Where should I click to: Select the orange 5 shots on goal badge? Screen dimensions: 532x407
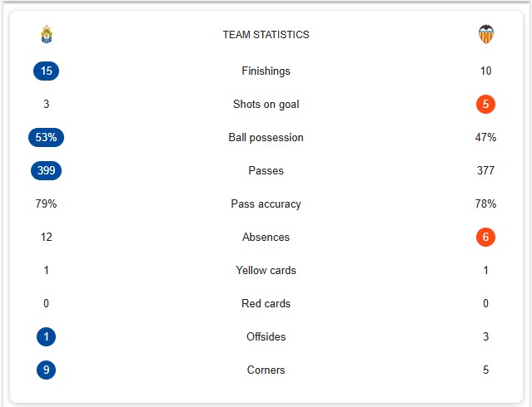(486, 105)
